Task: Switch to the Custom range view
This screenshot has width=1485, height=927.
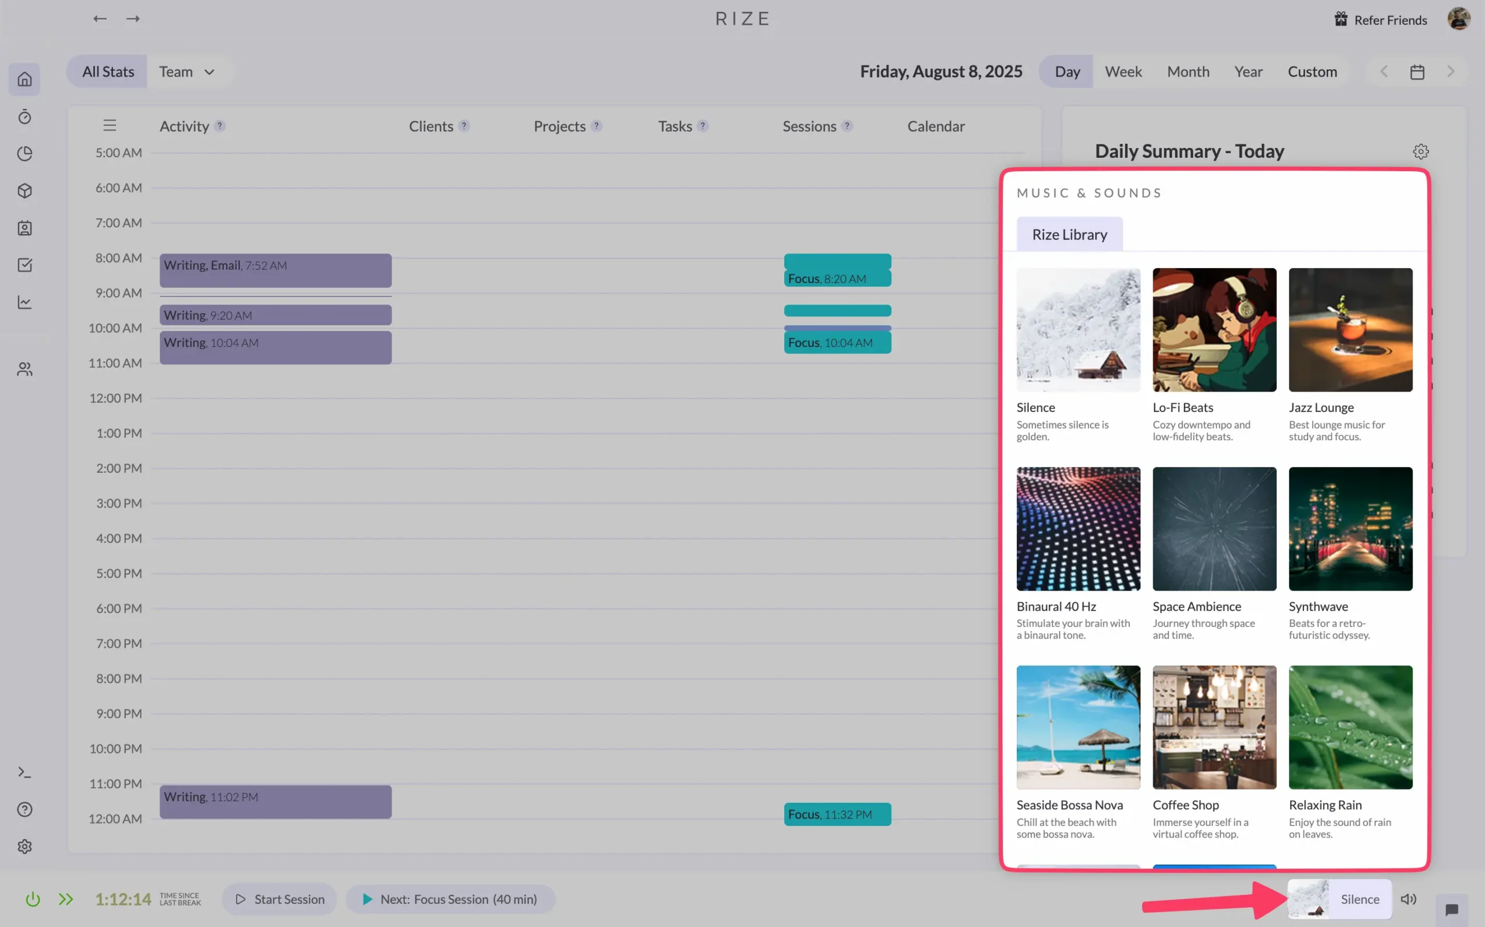Action: [x=1312, y=72]
